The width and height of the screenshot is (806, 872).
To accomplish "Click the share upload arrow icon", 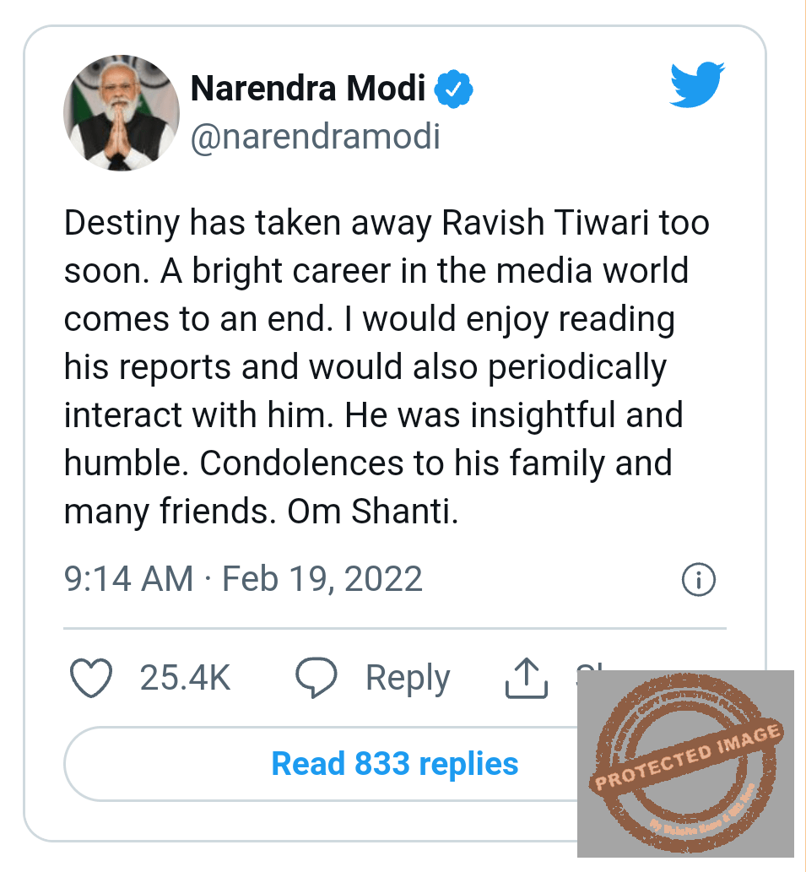I will (527, 679).
